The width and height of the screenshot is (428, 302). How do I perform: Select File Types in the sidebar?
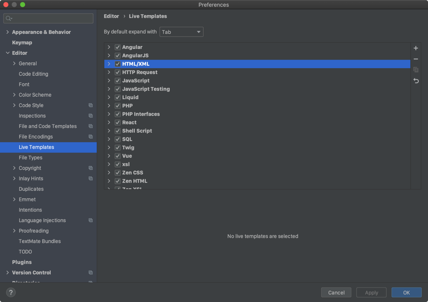coord(31,158)
